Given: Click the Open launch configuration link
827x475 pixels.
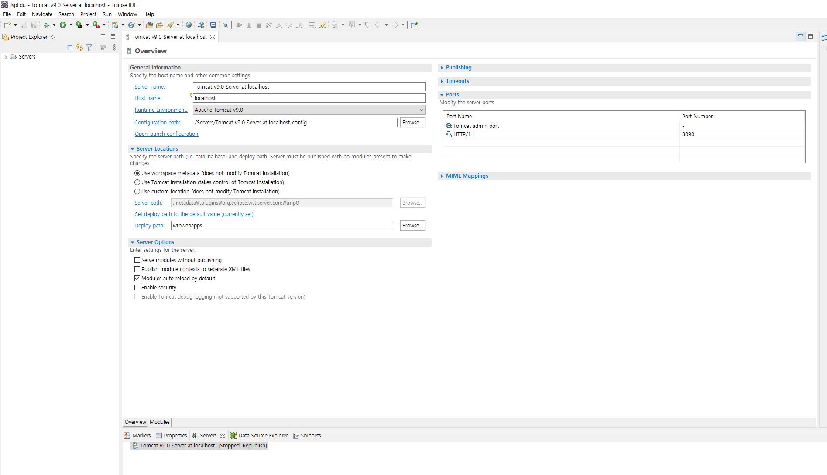Looking at the screenshot, I should [x=166, y=134].
